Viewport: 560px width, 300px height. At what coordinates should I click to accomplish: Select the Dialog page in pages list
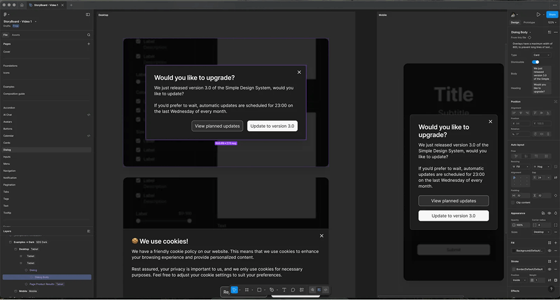coord(7,150)
